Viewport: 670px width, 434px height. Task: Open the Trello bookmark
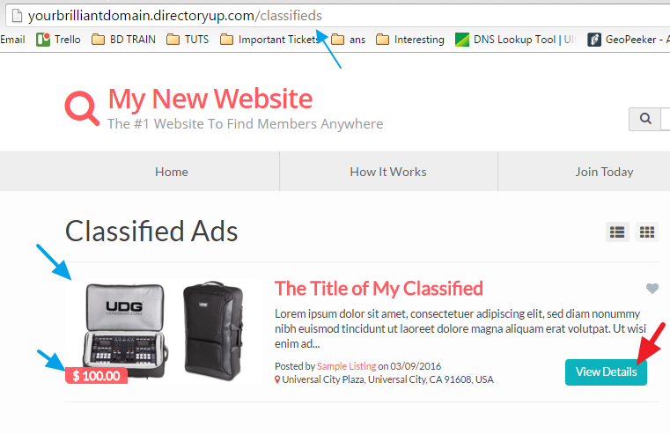pyautogui.click(x=58, y=40)
